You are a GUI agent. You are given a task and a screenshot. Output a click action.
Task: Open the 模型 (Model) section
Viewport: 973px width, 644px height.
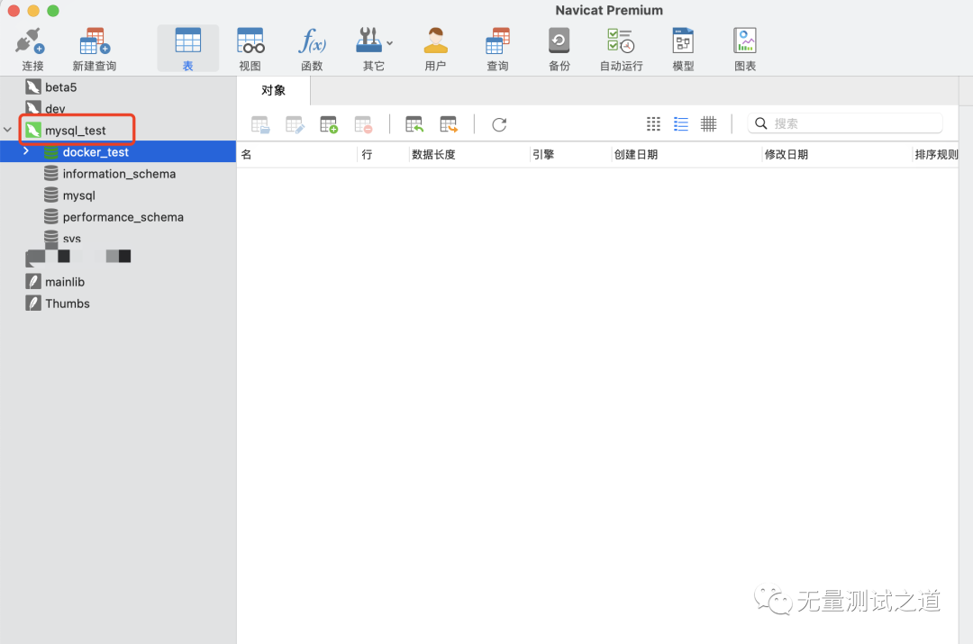(683, 49)
